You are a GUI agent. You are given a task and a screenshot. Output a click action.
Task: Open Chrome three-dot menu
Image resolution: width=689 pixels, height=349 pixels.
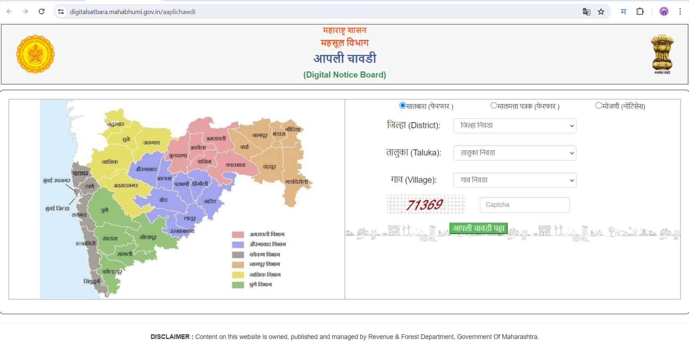click(680, 12)
